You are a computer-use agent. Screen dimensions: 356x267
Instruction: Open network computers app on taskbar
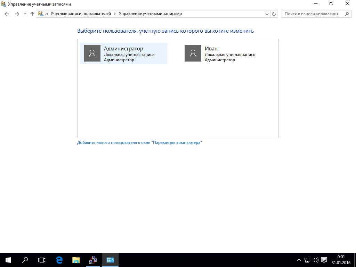93,260
